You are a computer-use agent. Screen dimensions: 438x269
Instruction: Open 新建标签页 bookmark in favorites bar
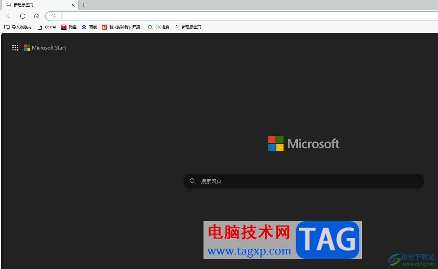[x=188, y=27]
